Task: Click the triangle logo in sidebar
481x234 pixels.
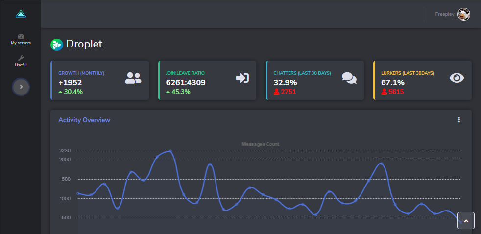Action: (x=21, y=14)
